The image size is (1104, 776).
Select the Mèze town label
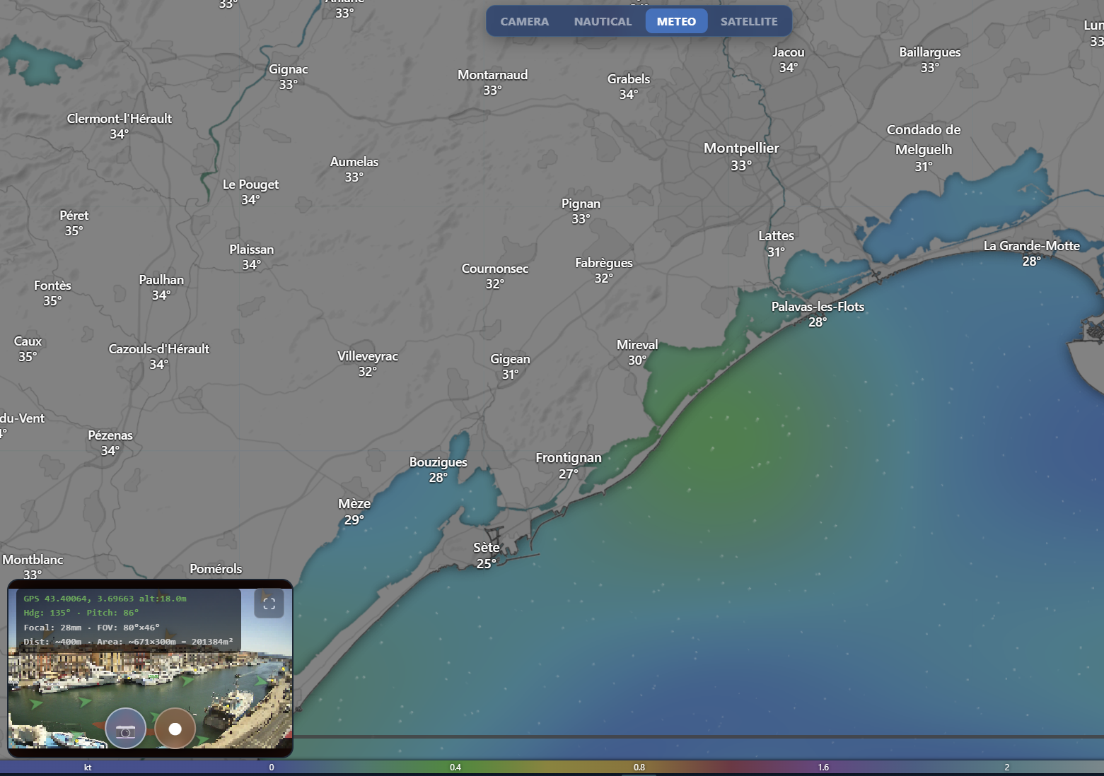(x=354, y=504)
